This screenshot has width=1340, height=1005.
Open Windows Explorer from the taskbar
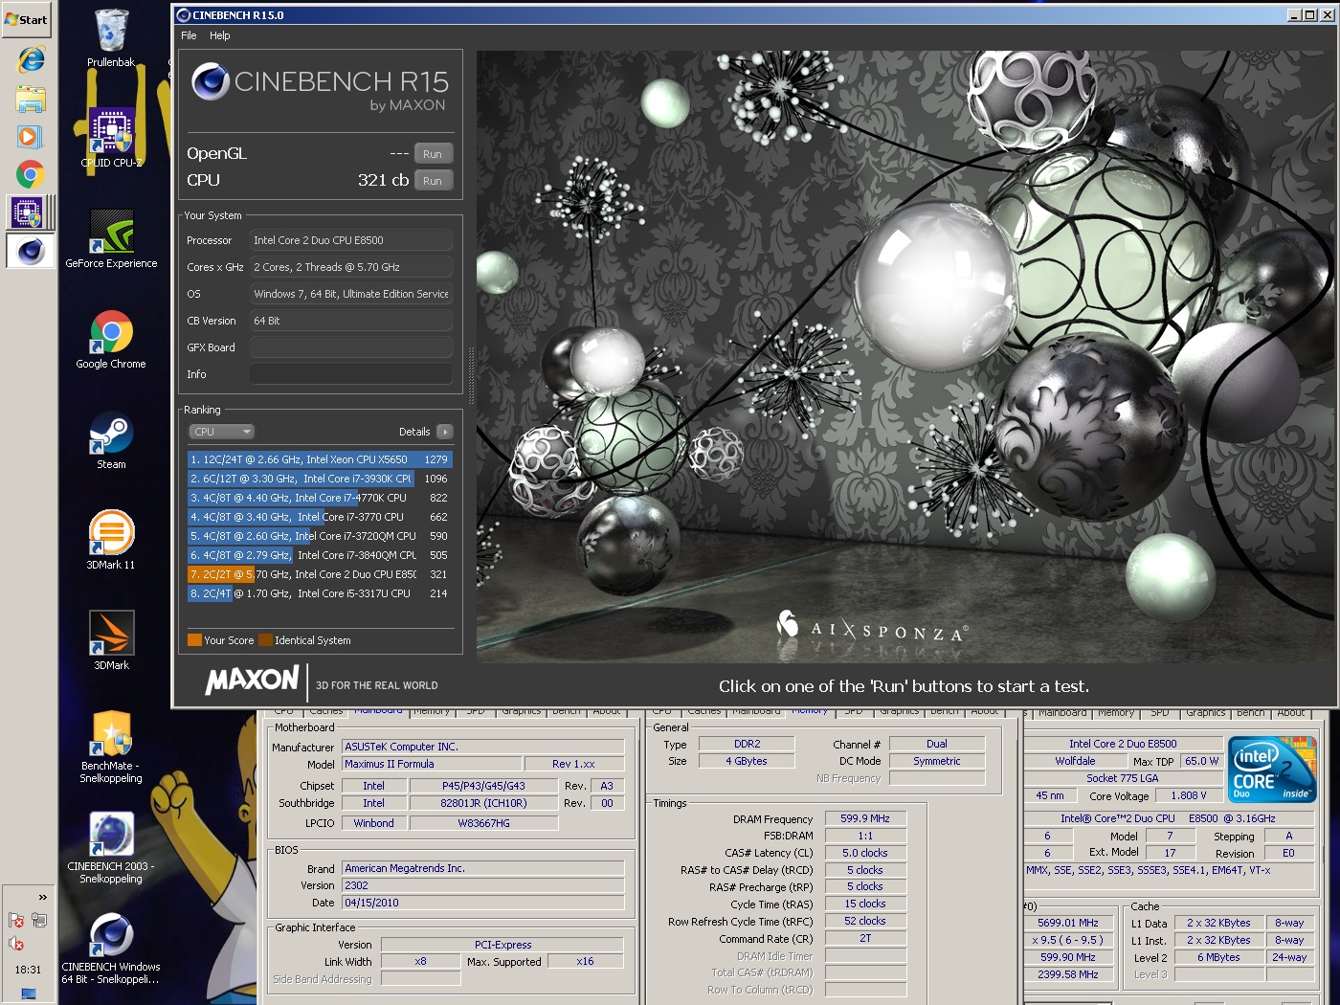tap(31, 99)
